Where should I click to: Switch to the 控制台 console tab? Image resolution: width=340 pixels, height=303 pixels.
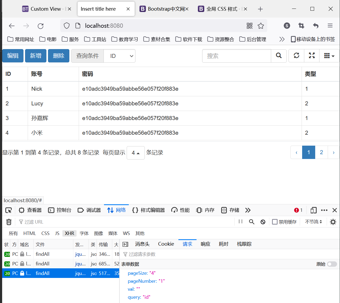[60, 210]
